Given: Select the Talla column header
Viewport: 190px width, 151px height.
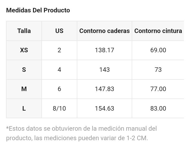Looking at the screenshot, I should (x=24, y=31).
